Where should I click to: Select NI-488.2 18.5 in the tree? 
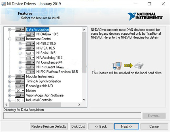point(46,43)
